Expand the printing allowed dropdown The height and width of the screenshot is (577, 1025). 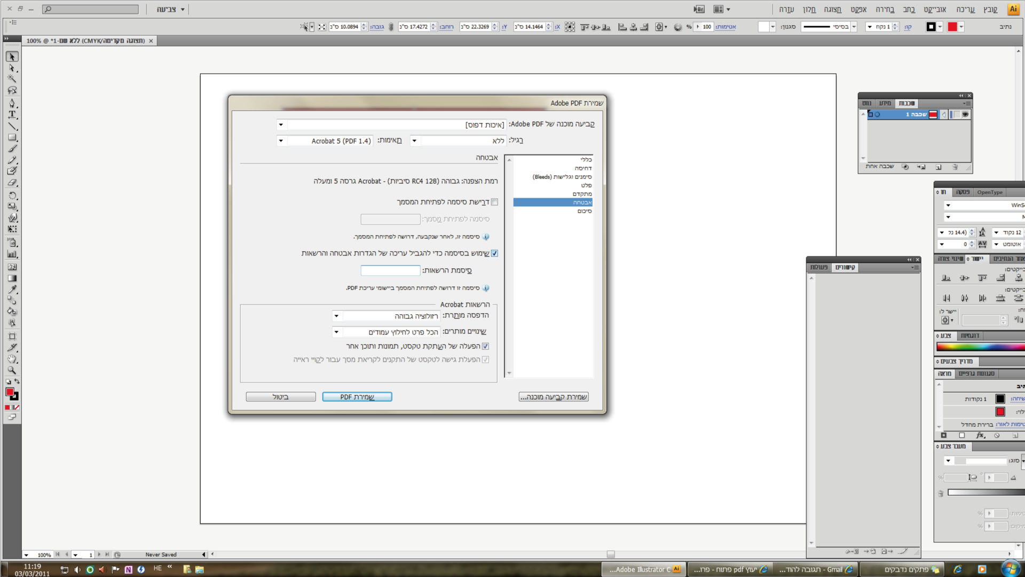(336, 316)
